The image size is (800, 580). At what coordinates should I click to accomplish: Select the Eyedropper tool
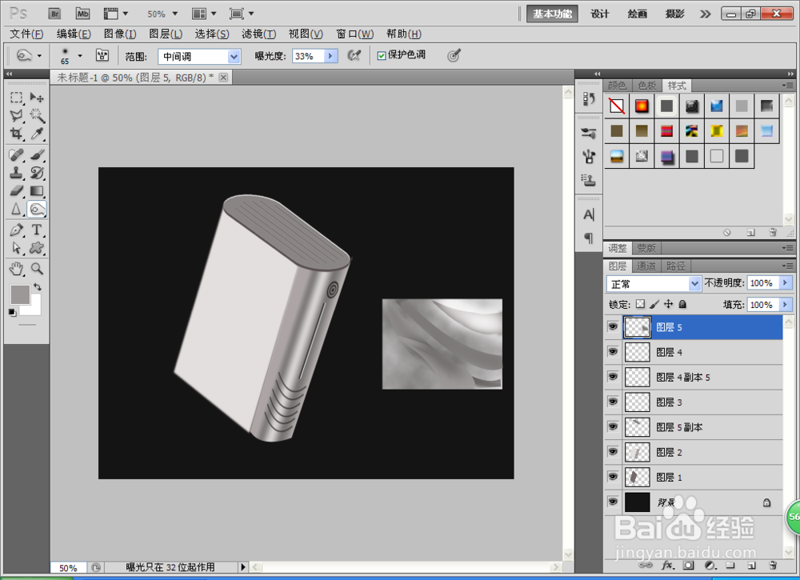[x=37, y=134]
